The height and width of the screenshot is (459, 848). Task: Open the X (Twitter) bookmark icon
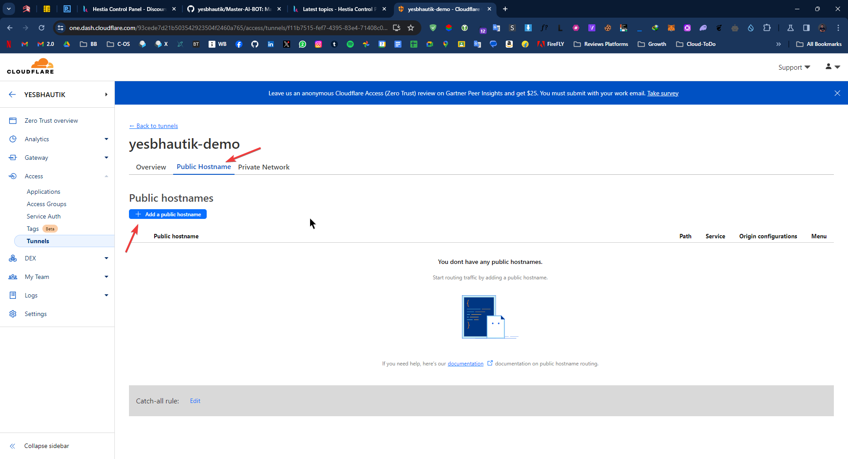[x=287, y=44]
